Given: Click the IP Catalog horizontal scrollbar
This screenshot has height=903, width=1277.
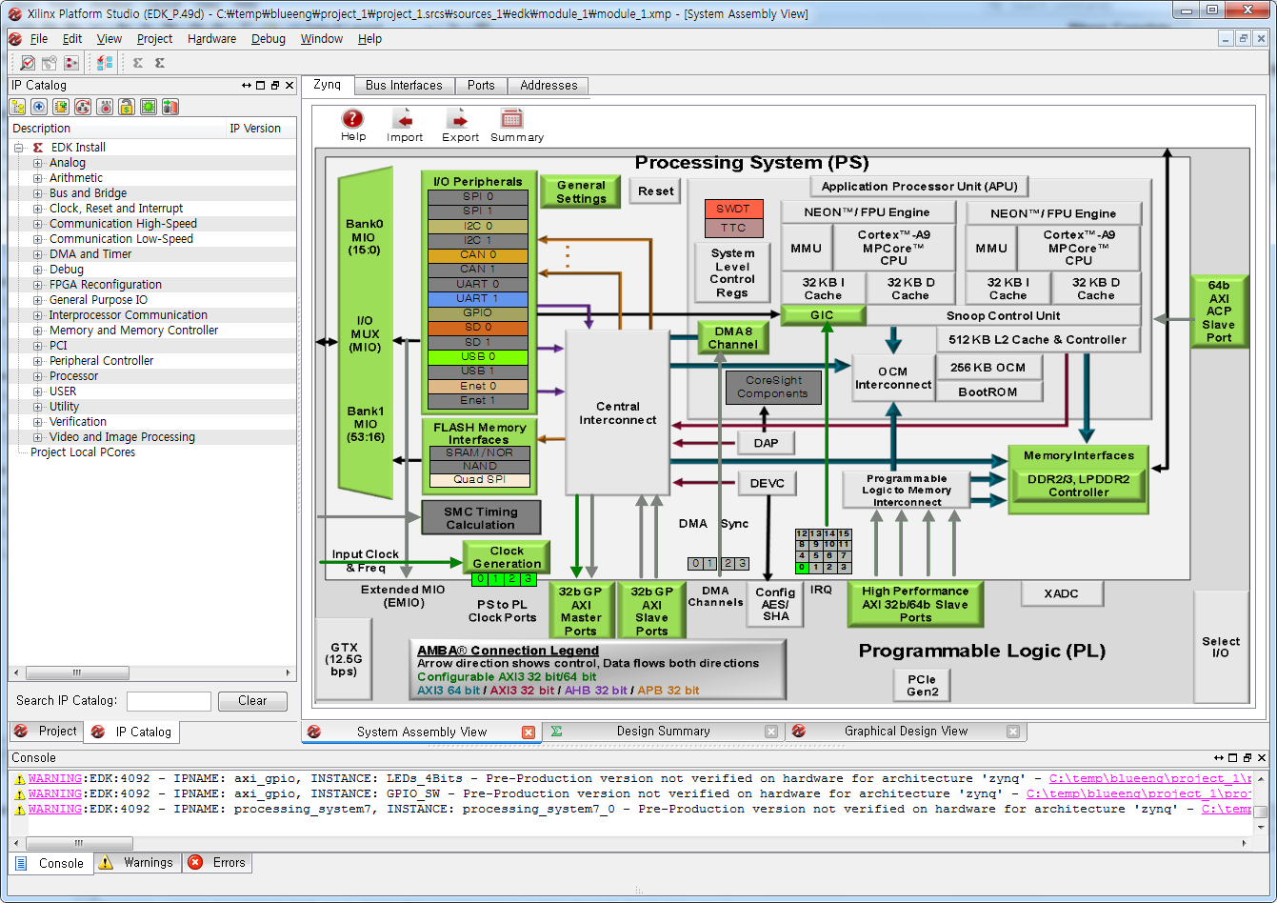Looking at the screenshot, I should coord(152,672).
